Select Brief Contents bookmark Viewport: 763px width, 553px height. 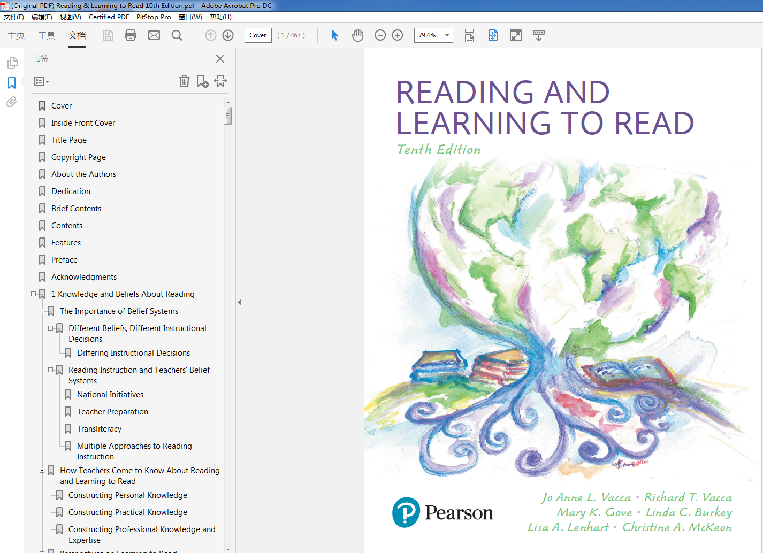(76, 209)
